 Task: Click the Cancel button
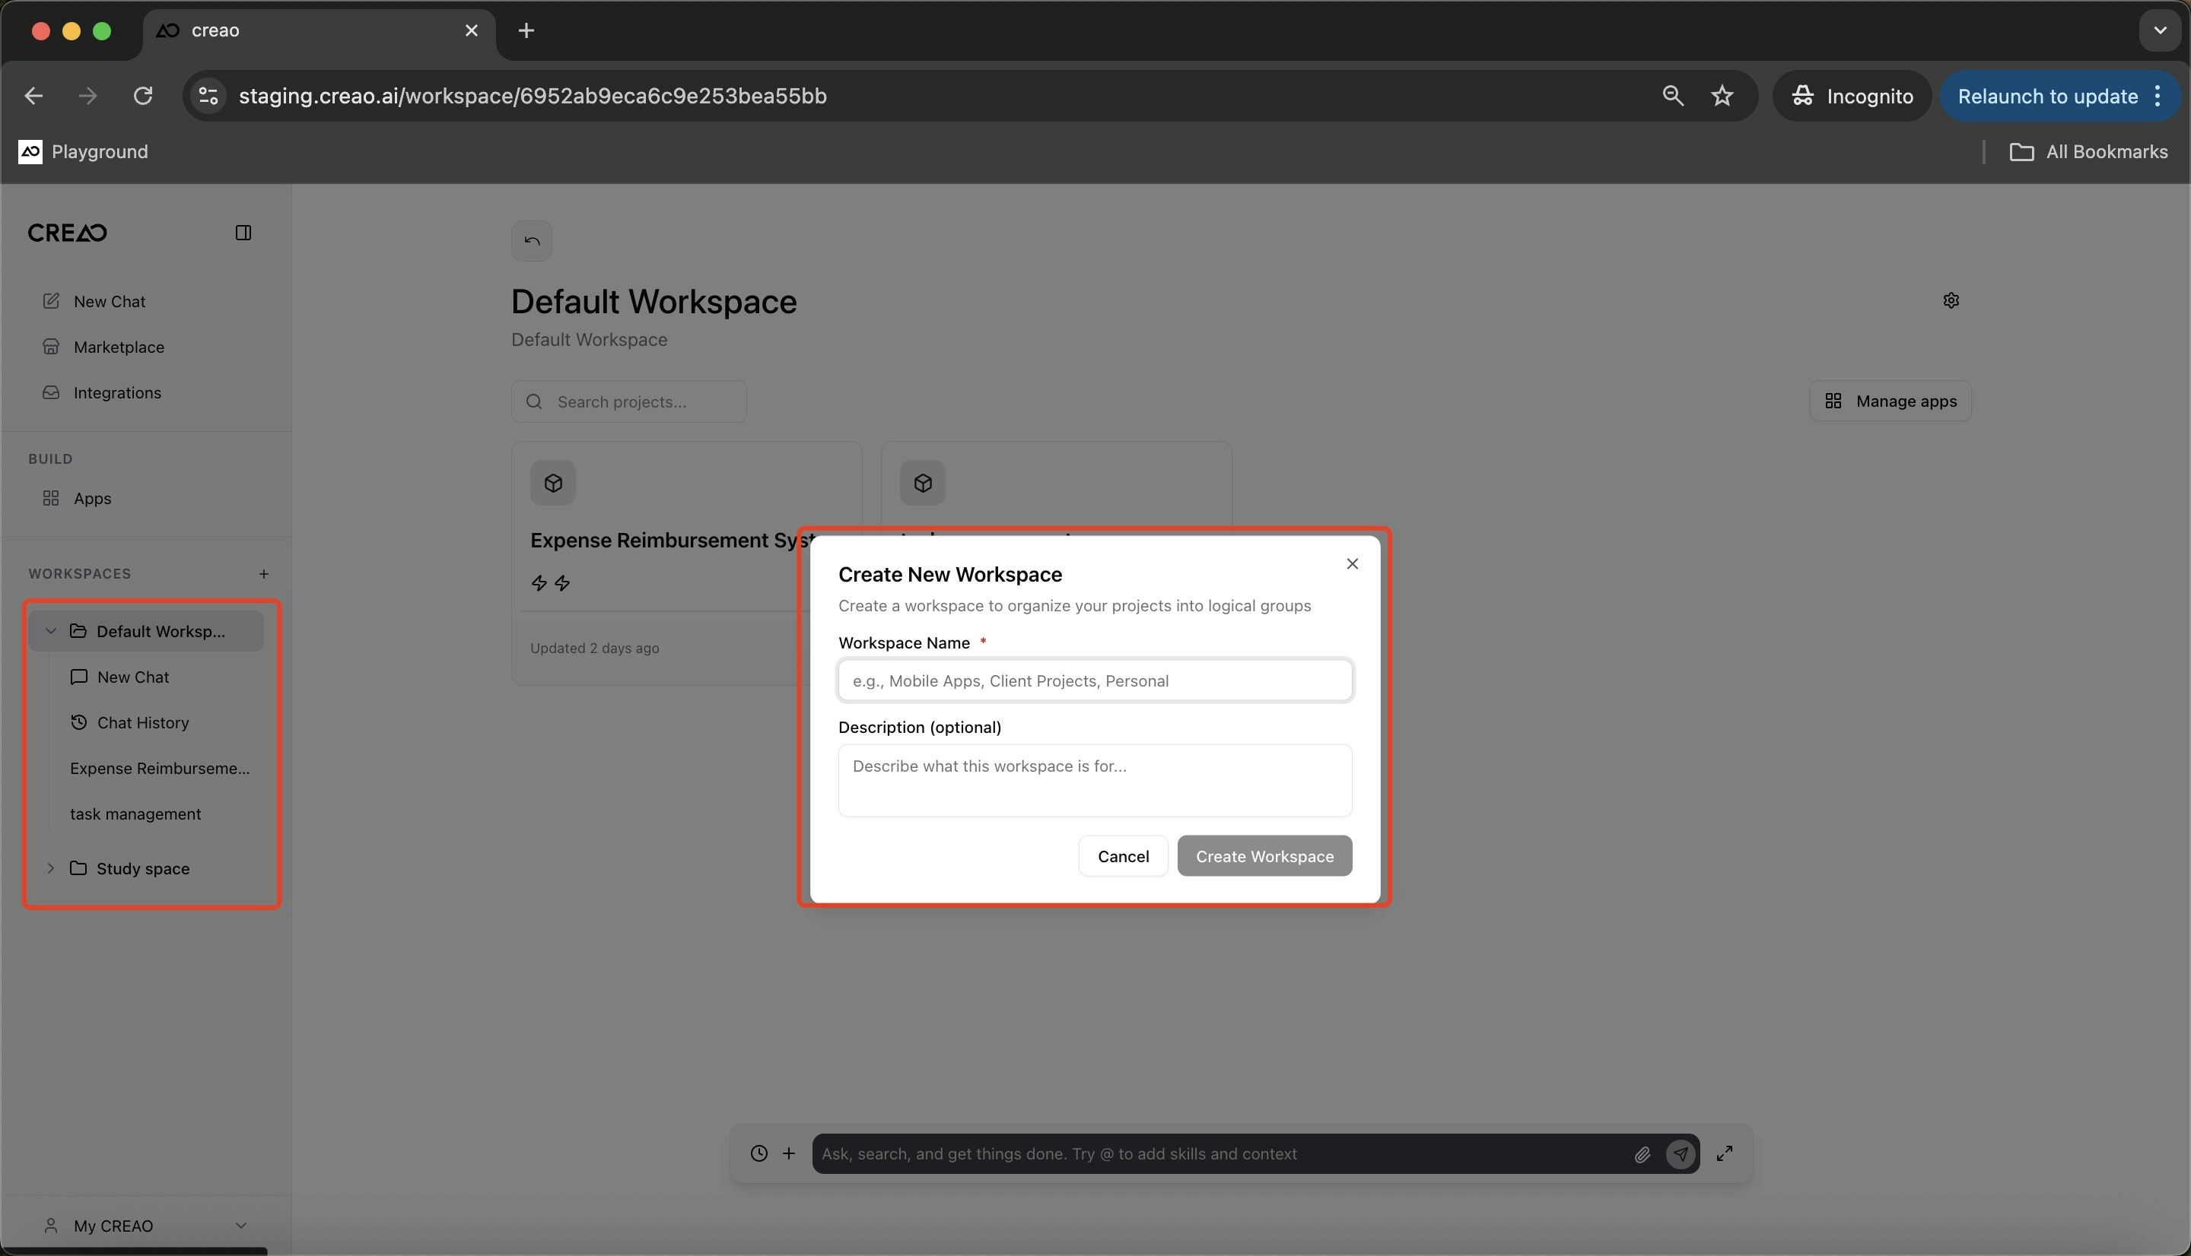click(1122, 856)
